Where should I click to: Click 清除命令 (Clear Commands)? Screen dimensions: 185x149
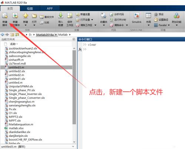pos(117,25)
